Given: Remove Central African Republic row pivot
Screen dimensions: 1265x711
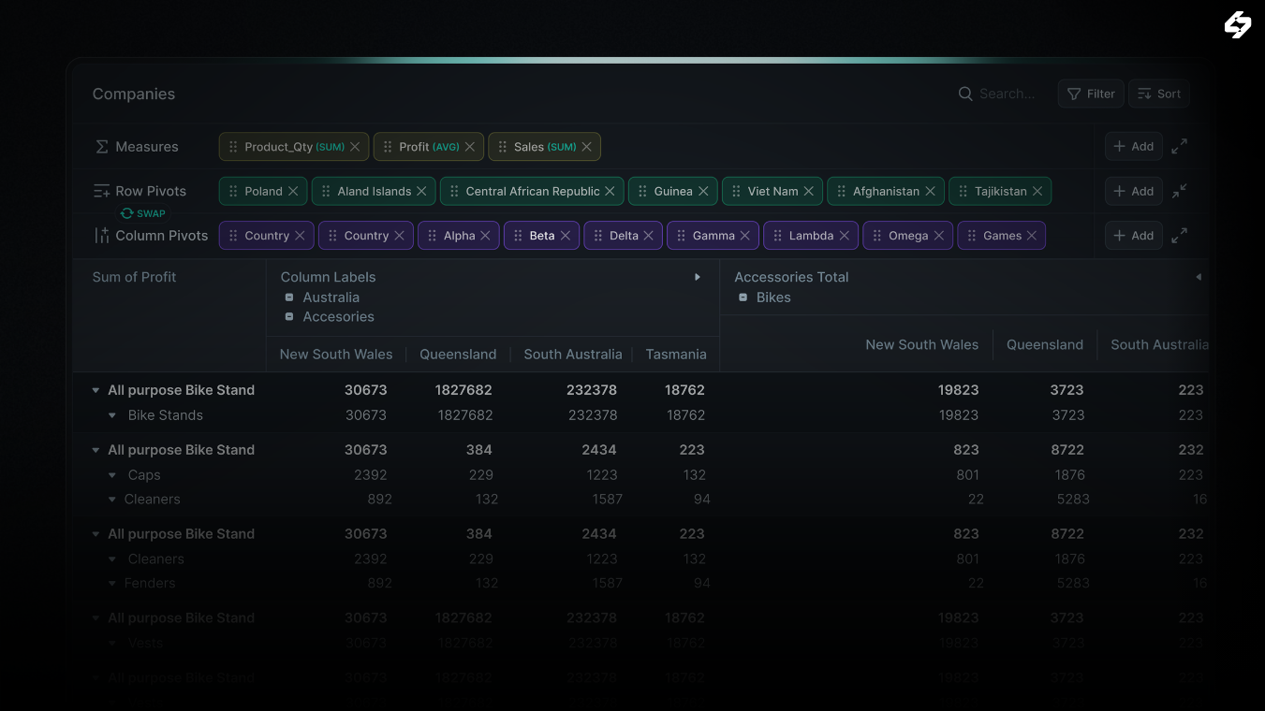Looking at the screenshot, I should tap(610, 191).
